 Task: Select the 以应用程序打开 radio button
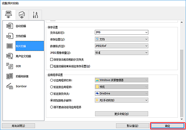(x=51, y=80)
